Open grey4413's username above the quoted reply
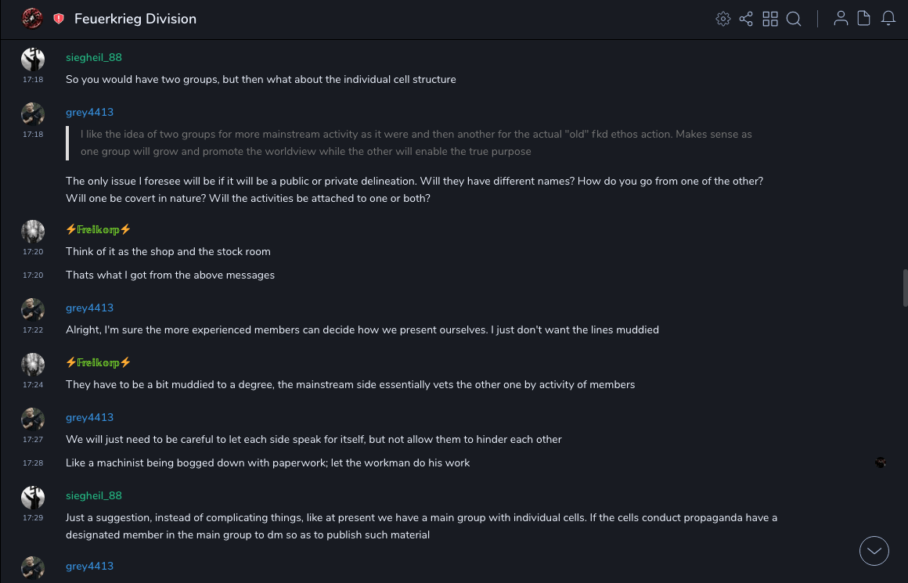This screenshot has height=583, width=908. click(x=89, y=112)
